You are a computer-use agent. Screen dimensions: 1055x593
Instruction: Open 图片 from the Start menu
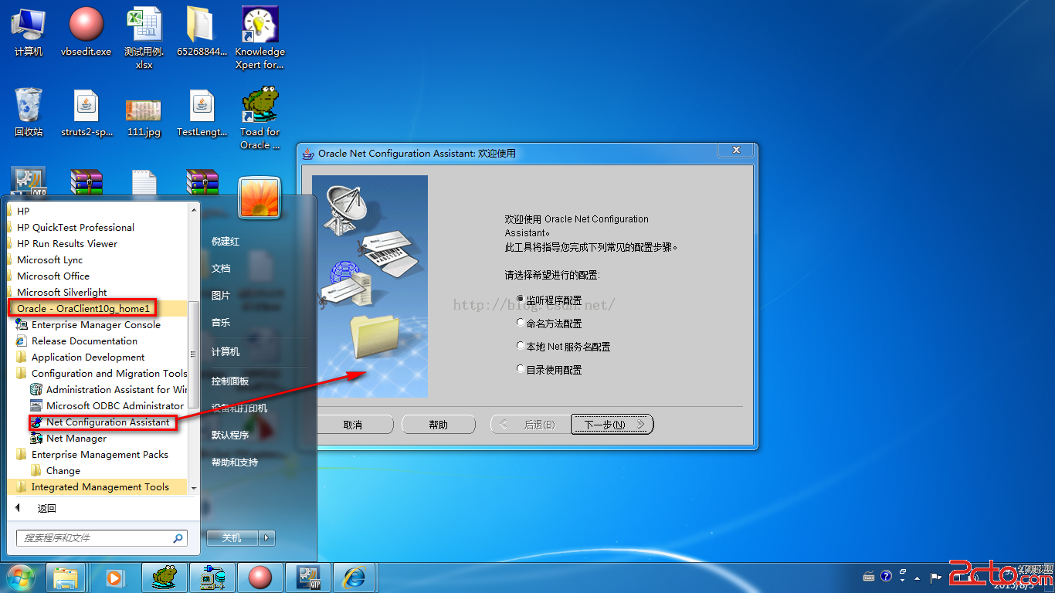(221, 295)
